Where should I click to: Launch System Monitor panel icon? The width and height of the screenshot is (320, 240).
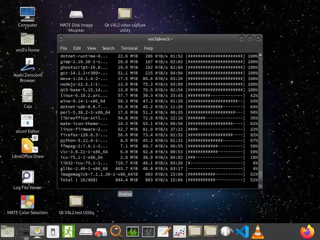(132, 232)
